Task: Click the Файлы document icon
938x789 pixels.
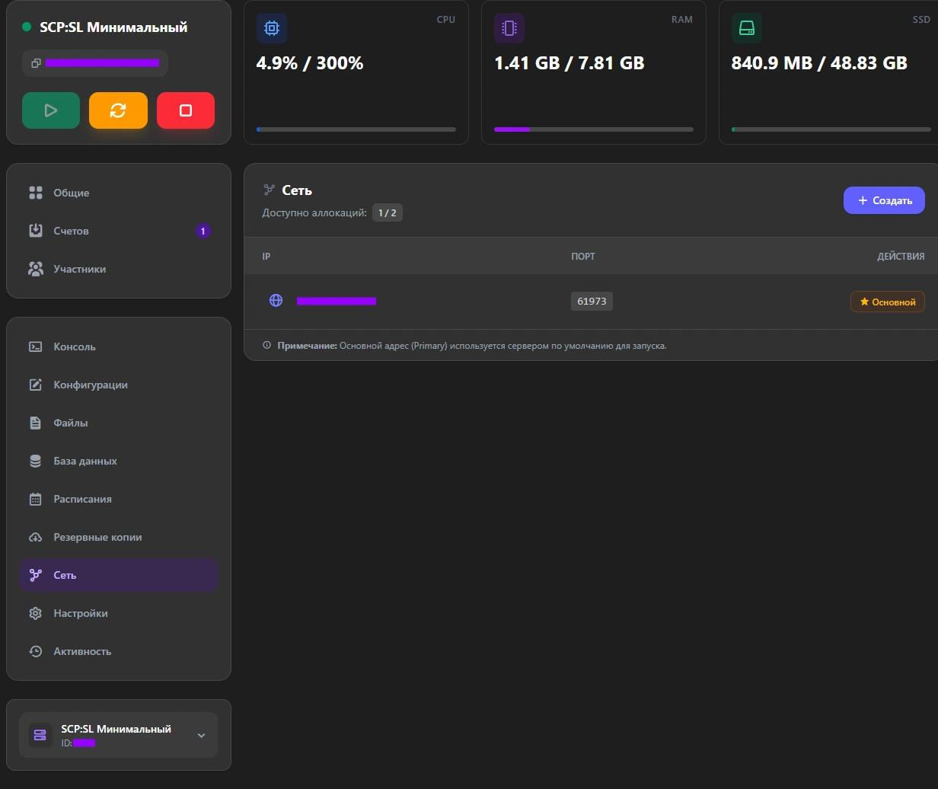Action: pos(36,423)
